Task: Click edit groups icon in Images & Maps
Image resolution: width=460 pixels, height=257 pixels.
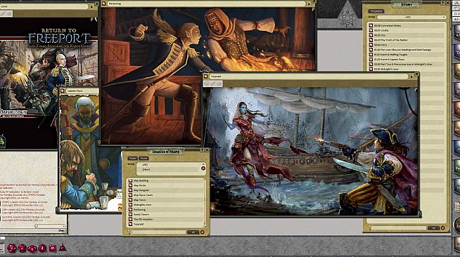Action: [203, 169]
